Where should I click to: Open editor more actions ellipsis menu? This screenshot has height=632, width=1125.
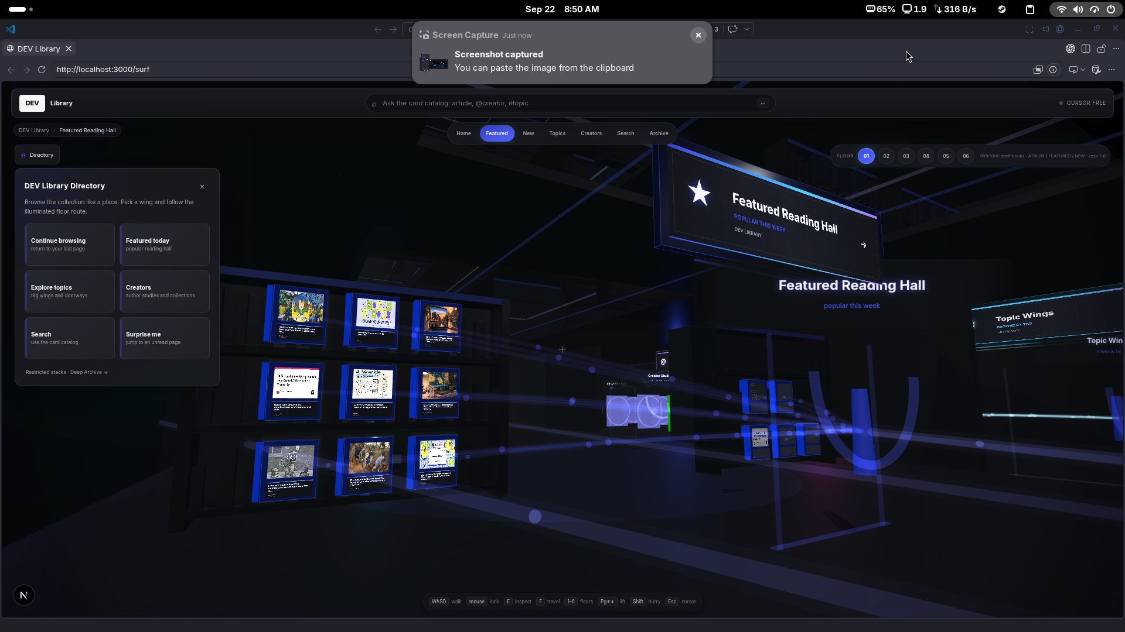[1116, 49]
